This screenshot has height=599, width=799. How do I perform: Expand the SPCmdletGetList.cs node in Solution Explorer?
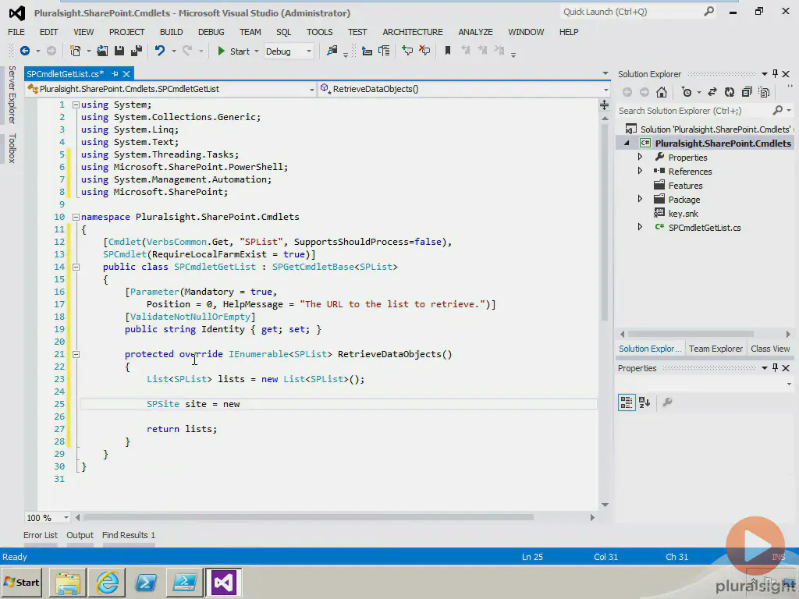[640, 227]
